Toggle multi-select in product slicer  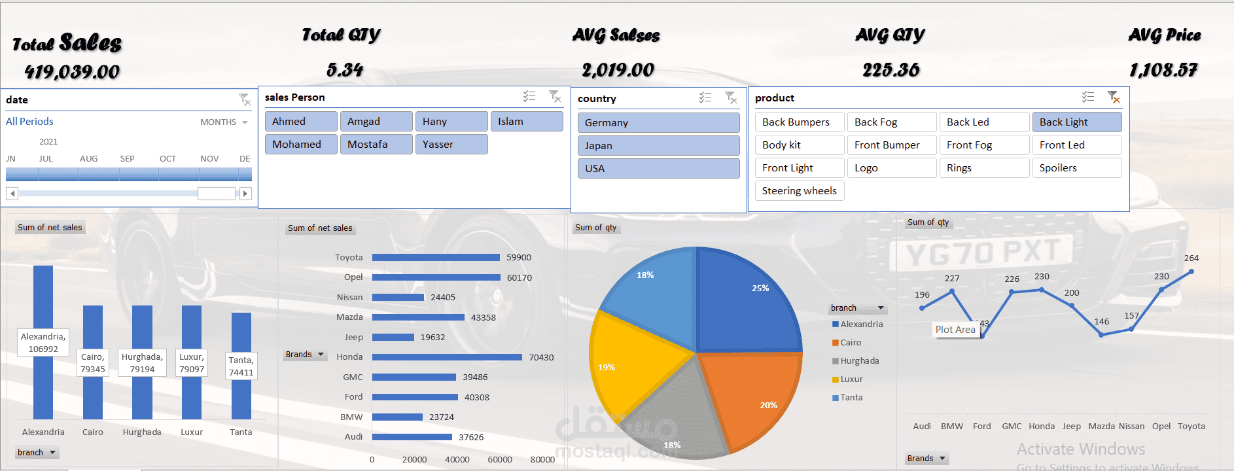pyautogui.click(x=1088, y=97)
